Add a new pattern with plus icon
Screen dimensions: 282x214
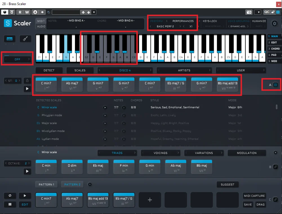pos(90,184)
